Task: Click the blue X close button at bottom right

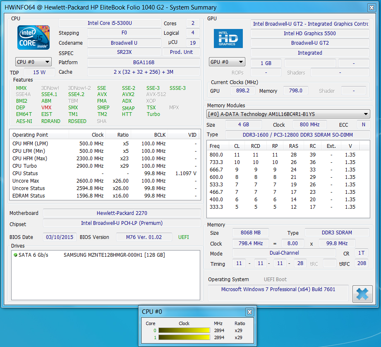Action: pos(362,294)
